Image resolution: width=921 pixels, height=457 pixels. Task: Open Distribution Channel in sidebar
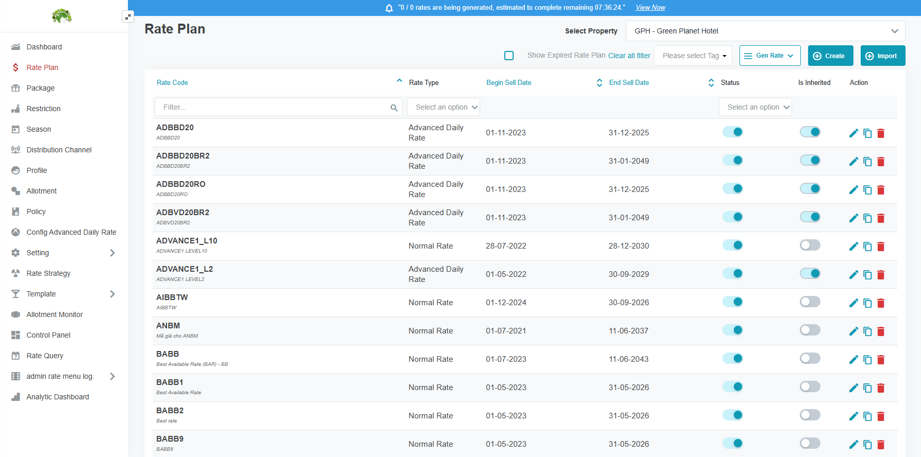click(x=59, y=150)
